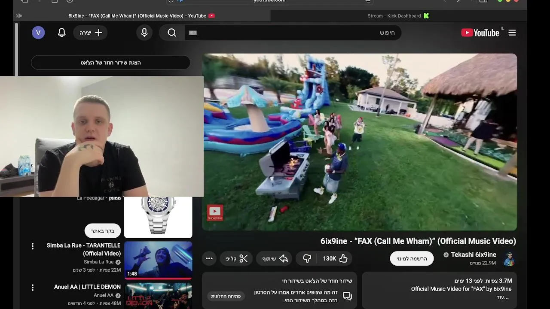This screenshot has height=309, width=550.
Task: Dislike the video with thumbs down
Action: (x=307, y=258)
